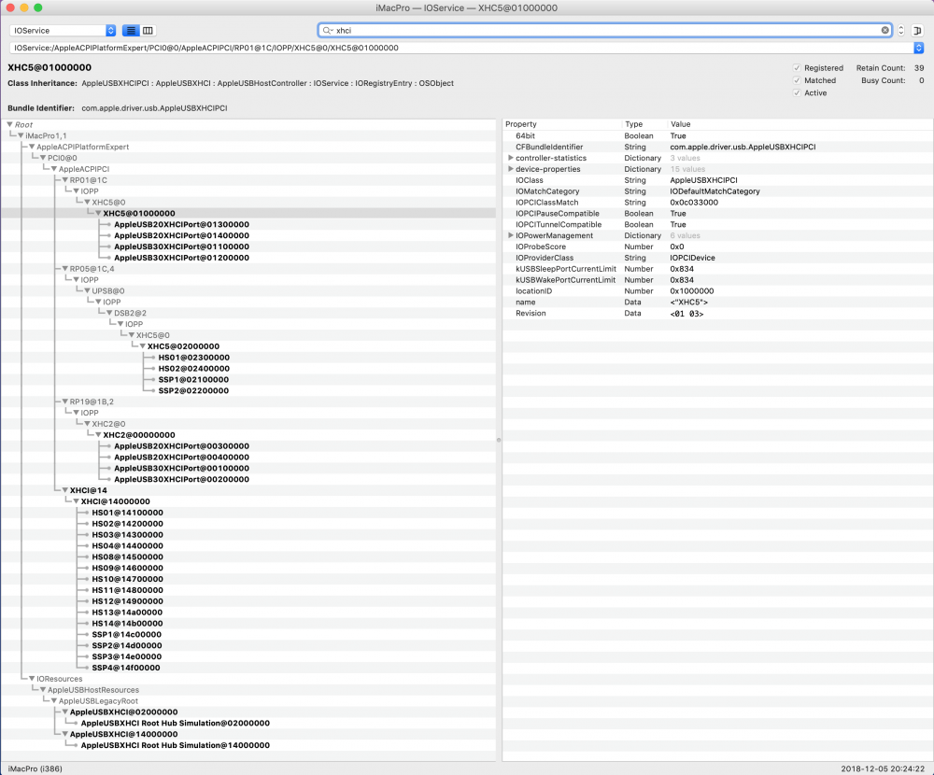Select the locationID property row
Image resolution: width=934 pixels, height=775 pixels.
tap(717, 291)
